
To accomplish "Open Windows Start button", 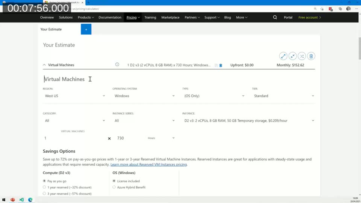I will tap(4, 200).
